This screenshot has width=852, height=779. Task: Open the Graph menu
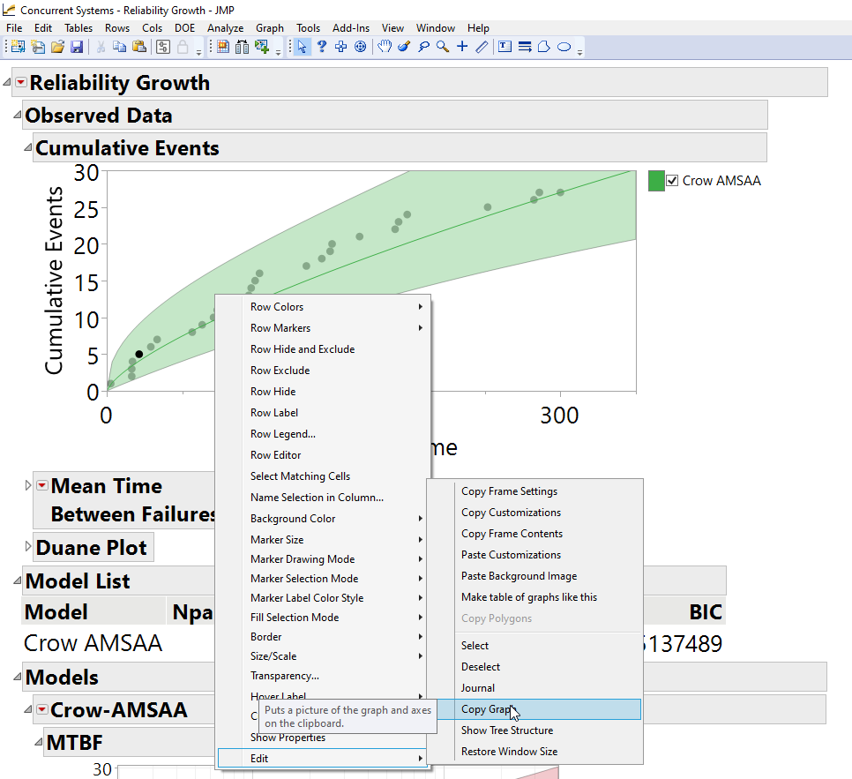270,27
